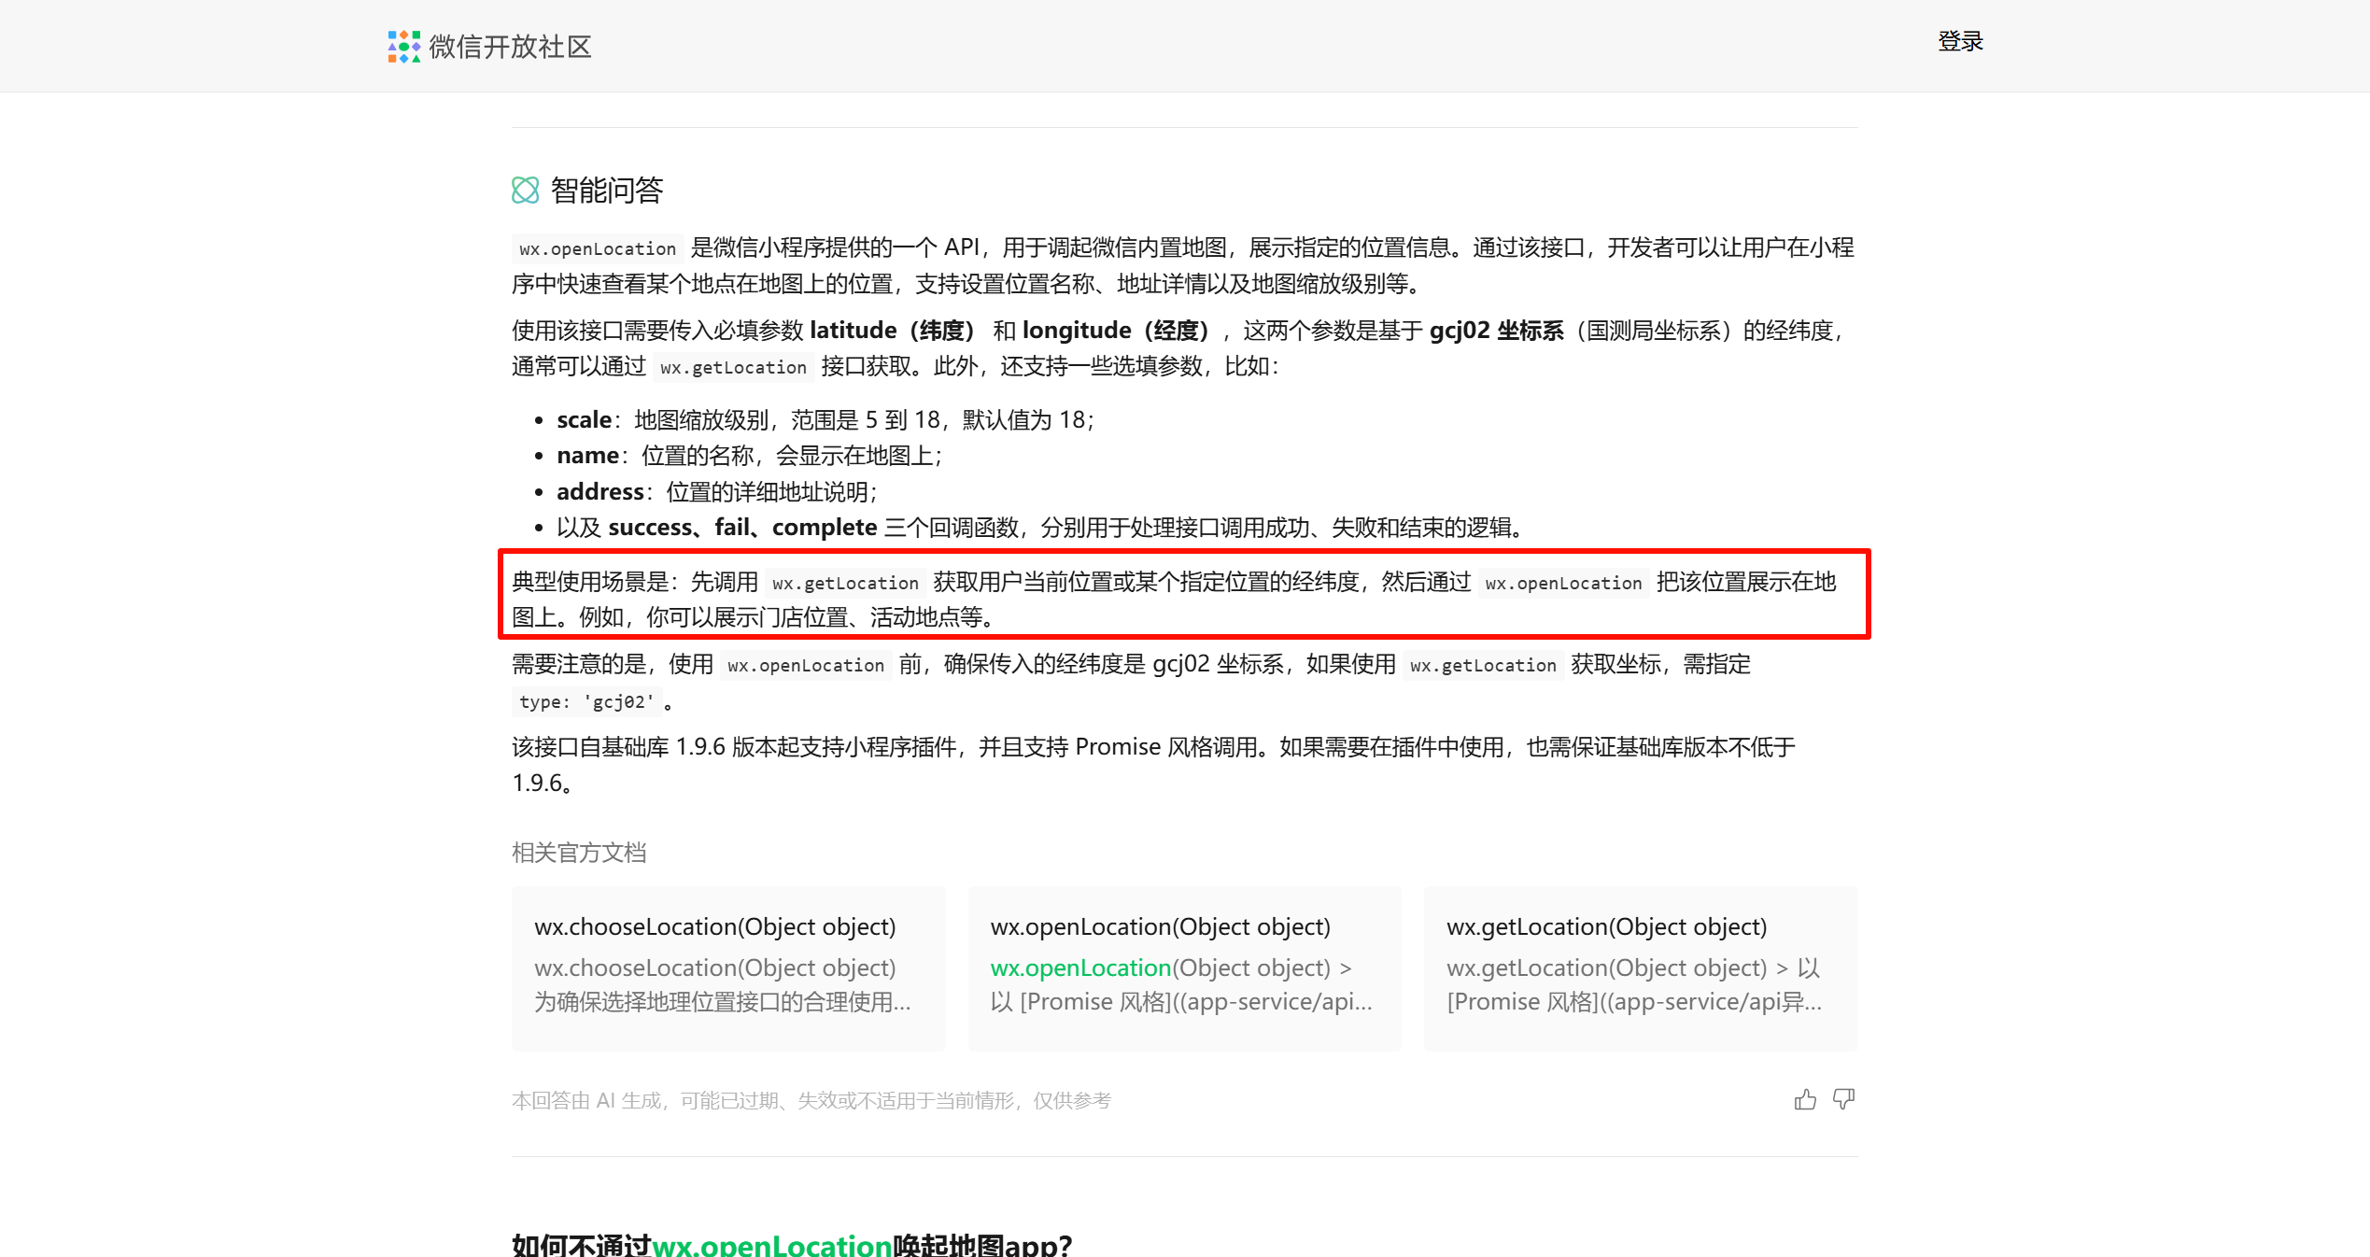Viewport: 2370px width, 1257px height.
Task: Click the first wx.openLocation inline code
Action: (598, 248)
